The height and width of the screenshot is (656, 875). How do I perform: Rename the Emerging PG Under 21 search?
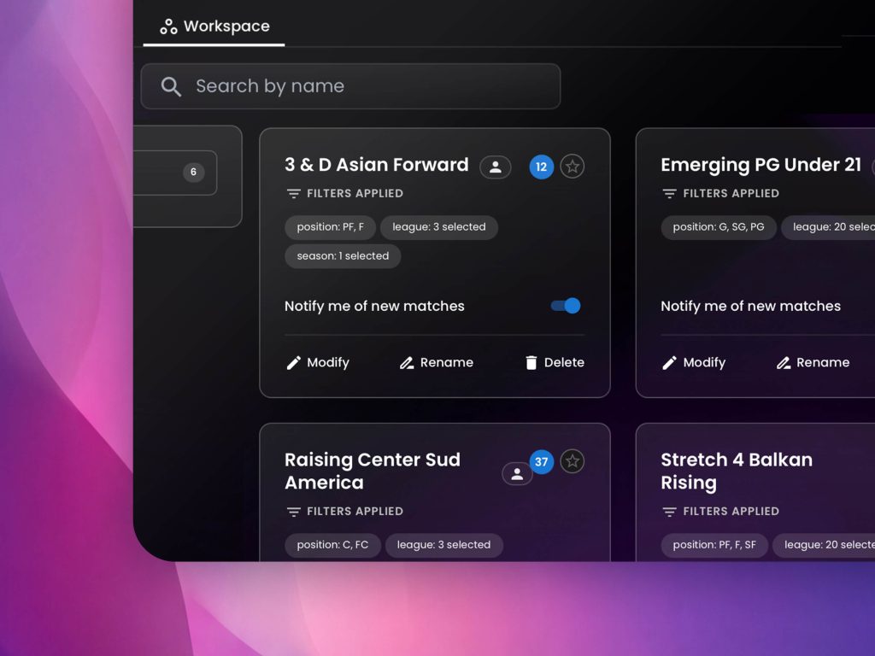click(x=813, y=362)
